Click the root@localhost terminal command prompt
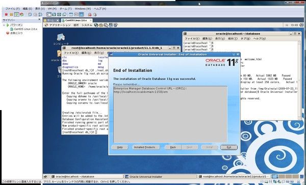The image size is (306, 185). (79, 132)
